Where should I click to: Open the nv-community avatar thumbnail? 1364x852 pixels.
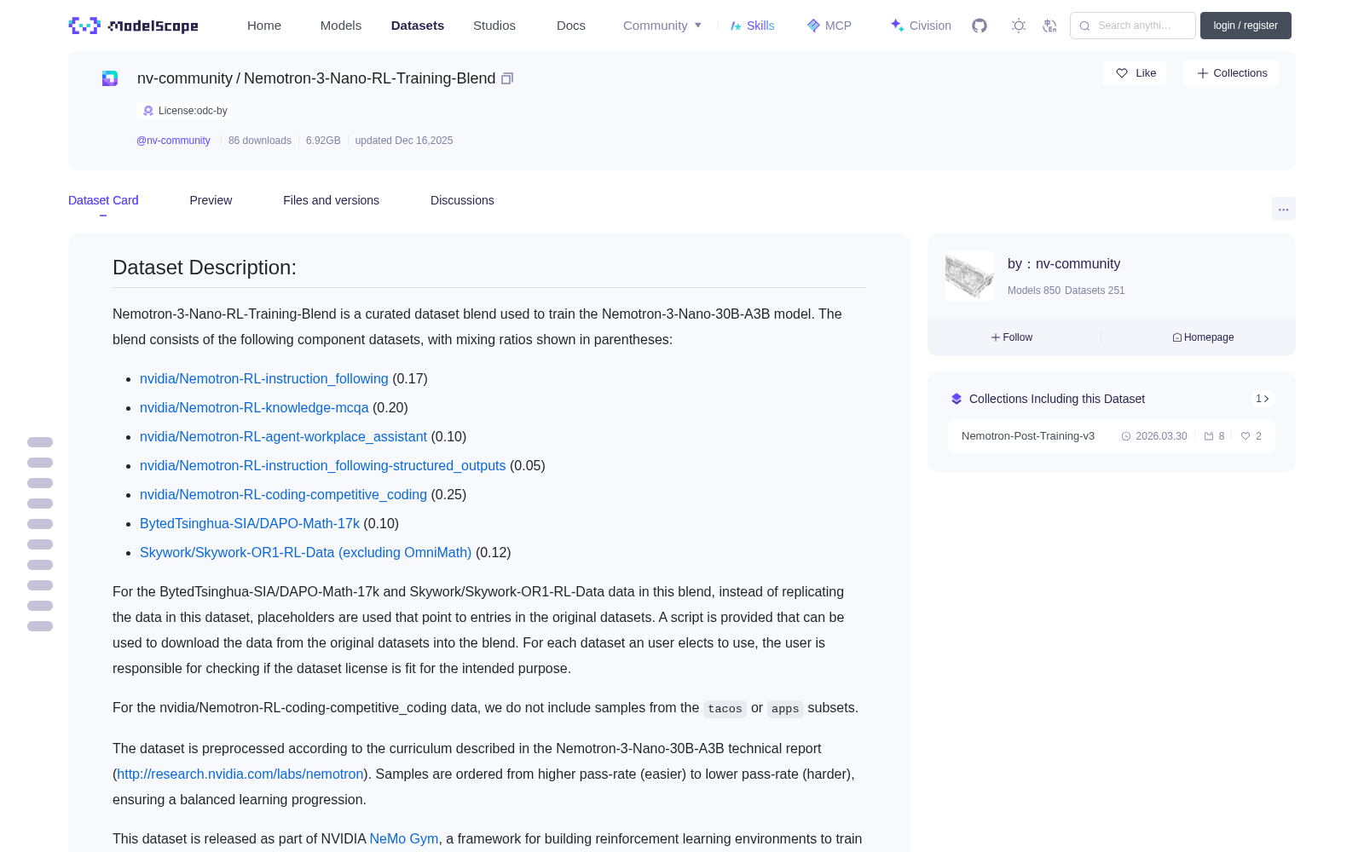click(x=970, y=275)
